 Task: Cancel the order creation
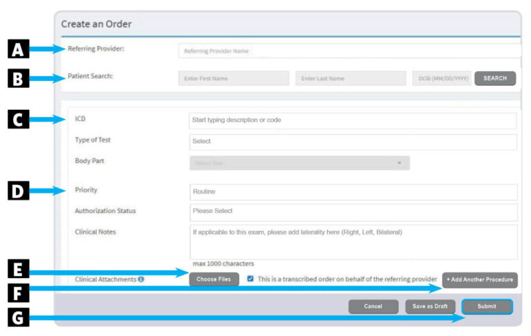373,306
